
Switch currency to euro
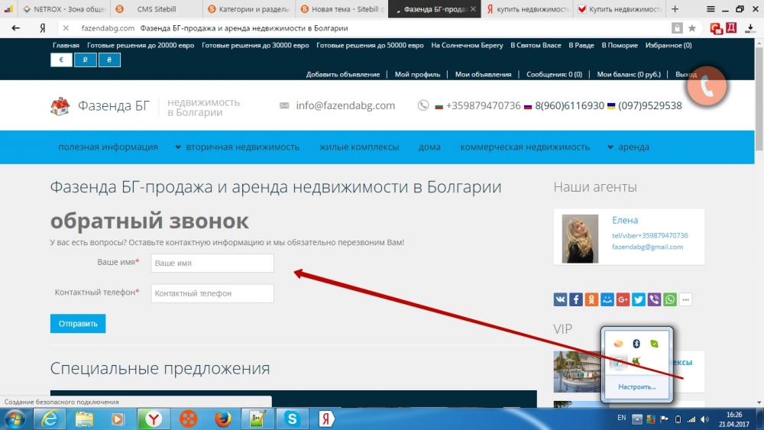point(61,60)
